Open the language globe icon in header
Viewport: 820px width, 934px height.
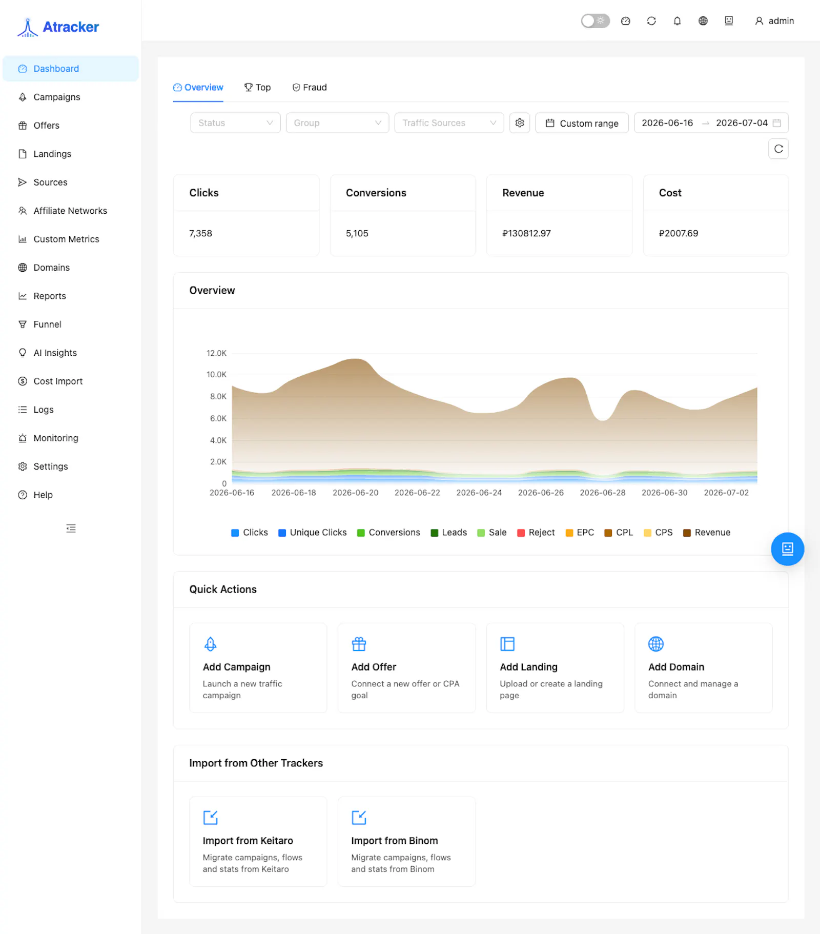(x=703, y=21)
